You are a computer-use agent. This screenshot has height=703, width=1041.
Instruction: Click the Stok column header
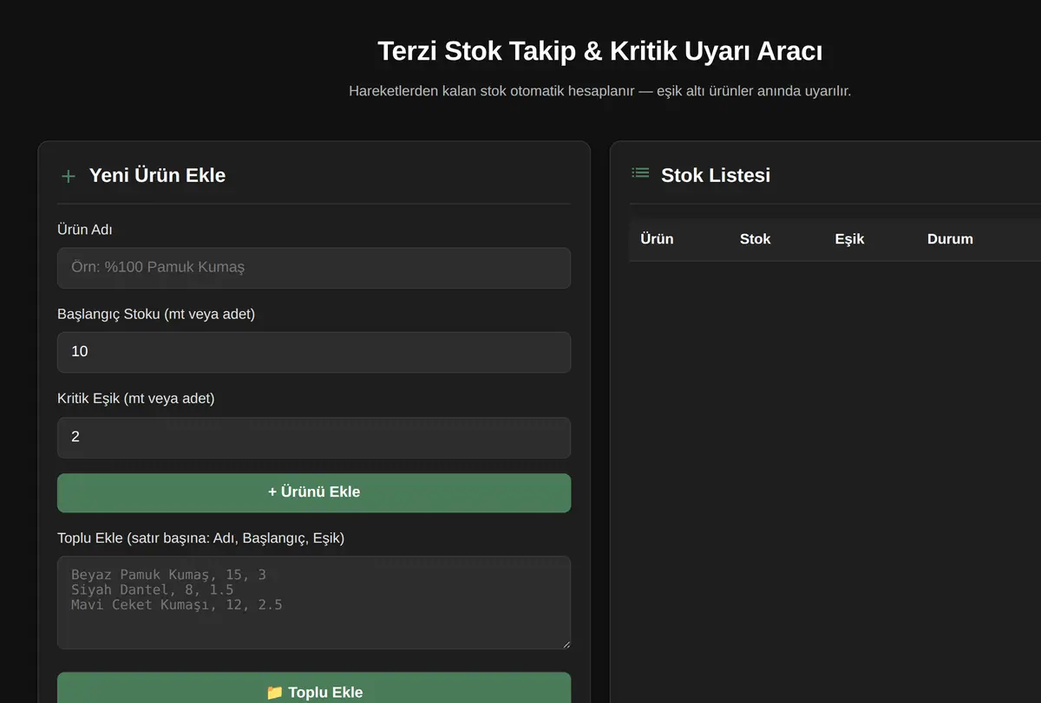pos(755,239)
